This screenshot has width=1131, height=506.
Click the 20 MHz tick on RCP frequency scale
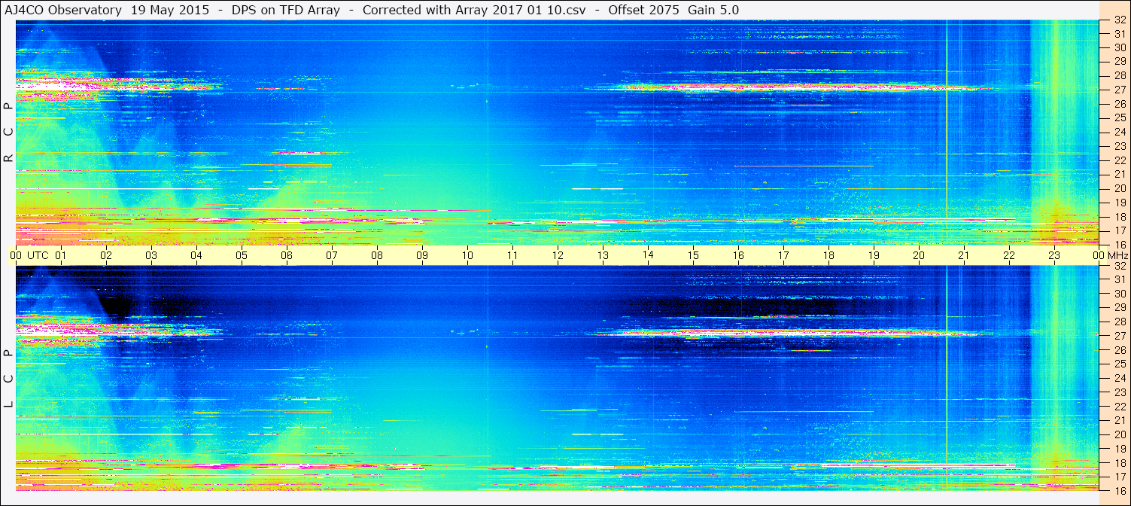coord(1120,188)
